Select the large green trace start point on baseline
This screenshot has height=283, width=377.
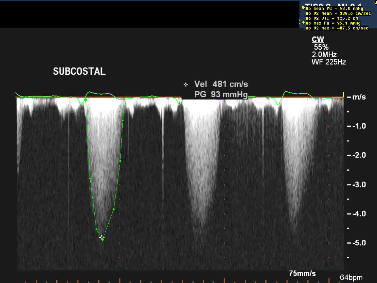[86, 99]
